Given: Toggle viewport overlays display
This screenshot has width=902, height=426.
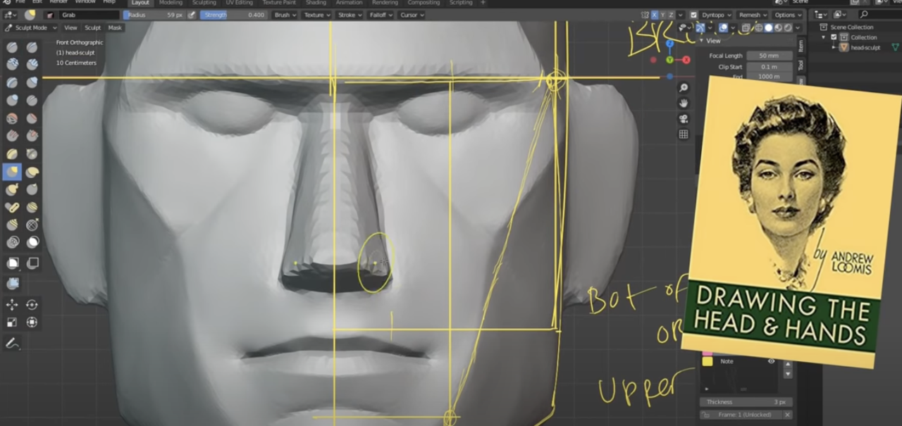Looking at the screenshot, I should (x=724, y=28).
